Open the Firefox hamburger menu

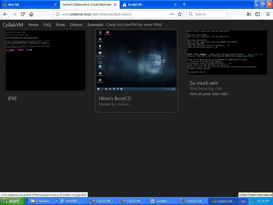(268, 14)
